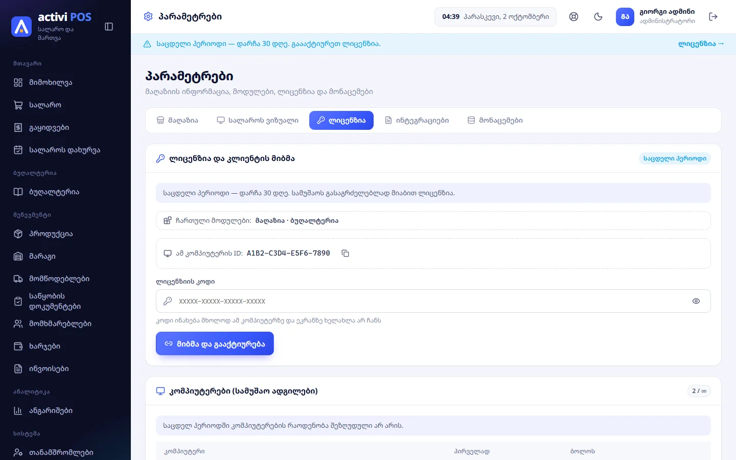Go to მომწოდებლები in sidebar
The height and width of the screenshot is (460, 736).
coord(65,279)
